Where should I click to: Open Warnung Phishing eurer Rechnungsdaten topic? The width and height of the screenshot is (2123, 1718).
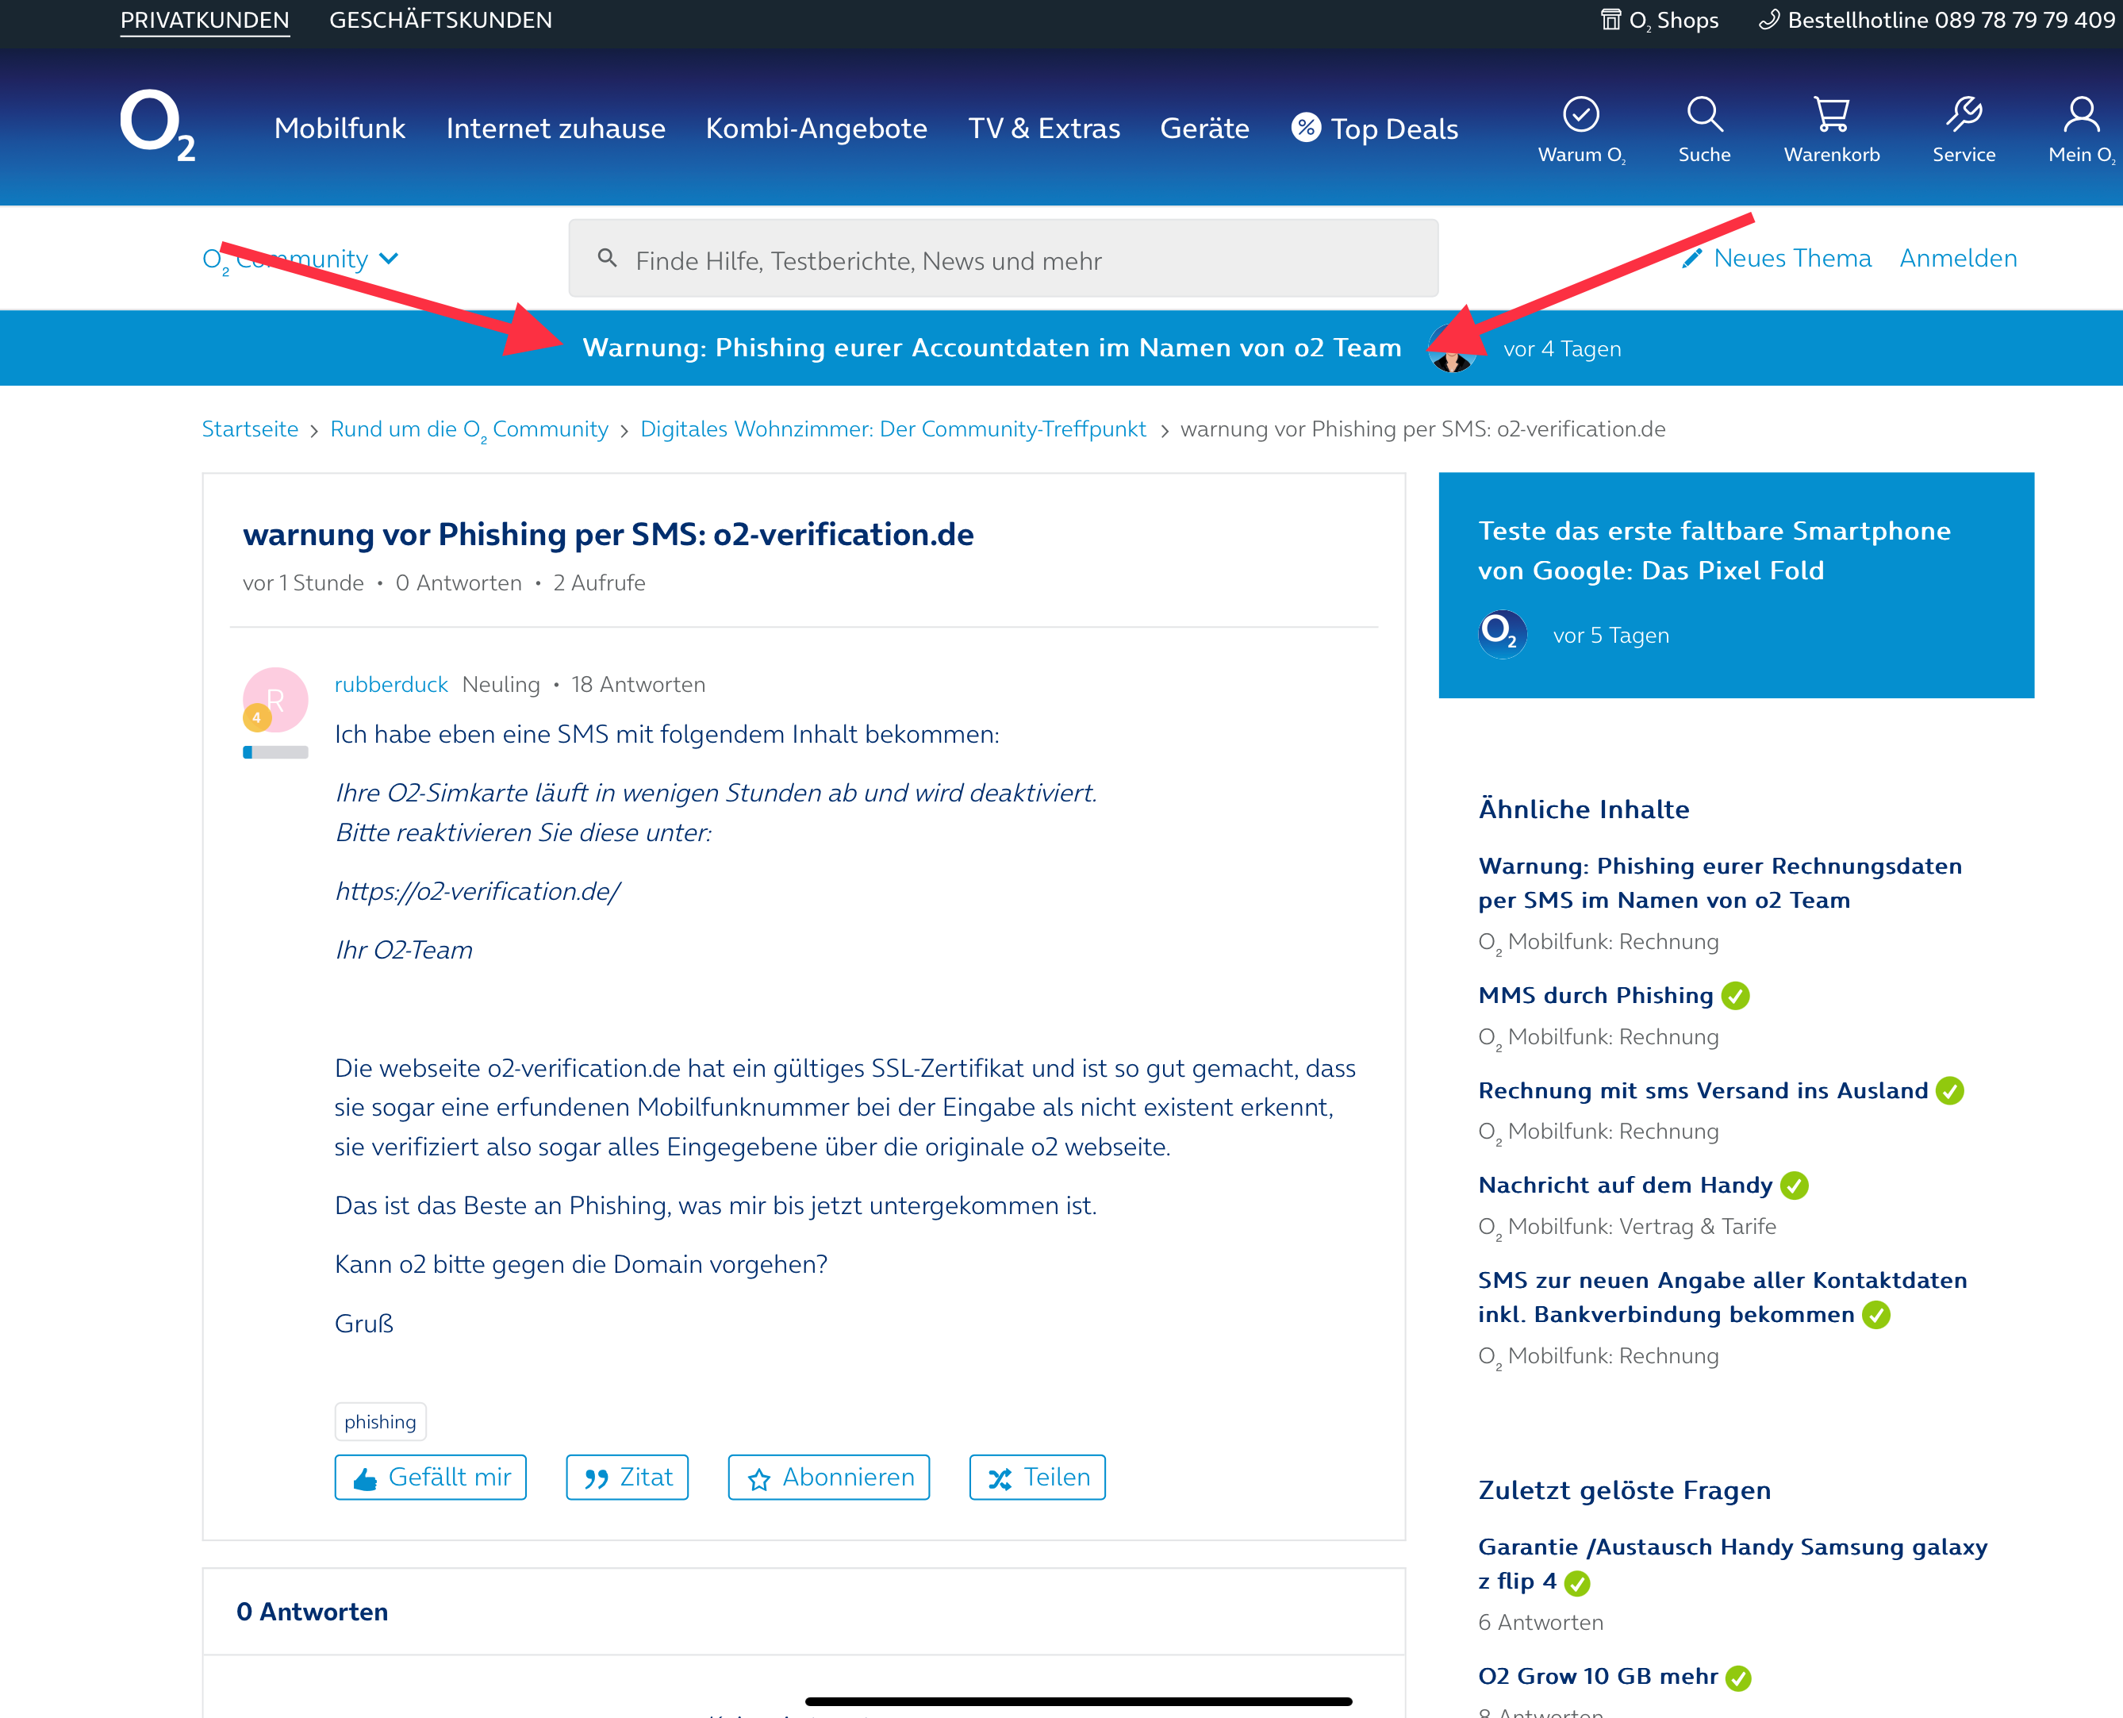pyautogui.click(x=1719, y=882)
